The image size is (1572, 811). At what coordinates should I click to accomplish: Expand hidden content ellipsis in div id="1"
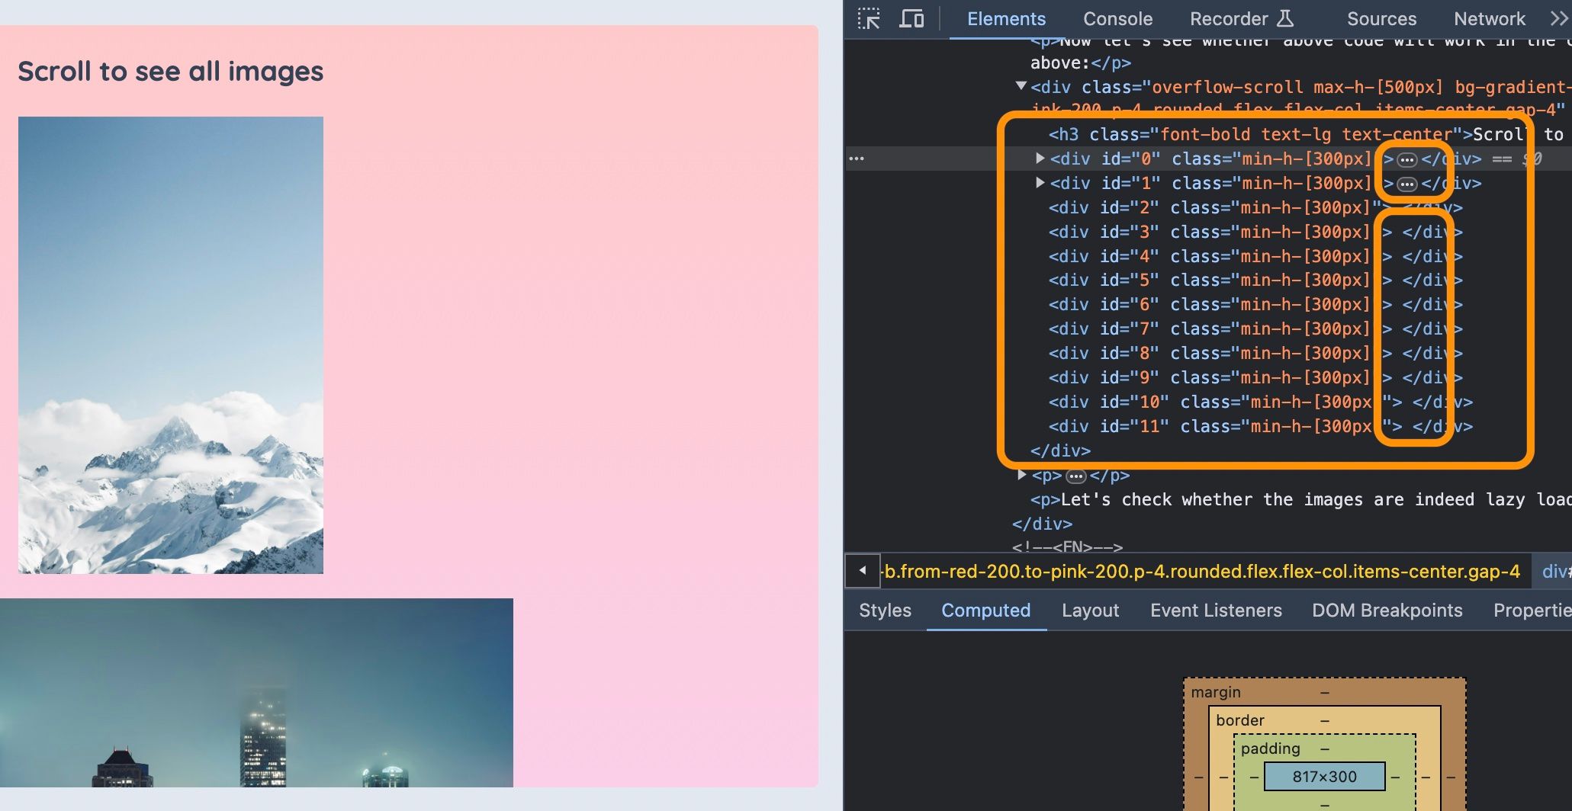tap(1406, 183)
